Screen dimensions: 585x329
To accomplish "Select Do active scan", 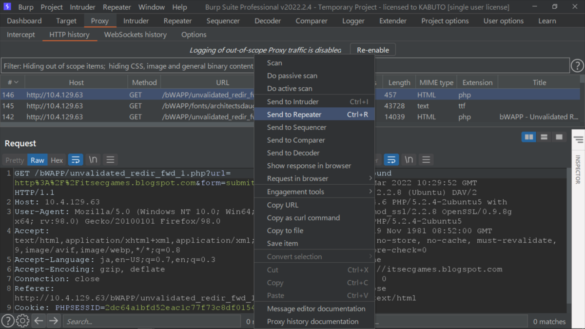I will (x=314, y=88).
